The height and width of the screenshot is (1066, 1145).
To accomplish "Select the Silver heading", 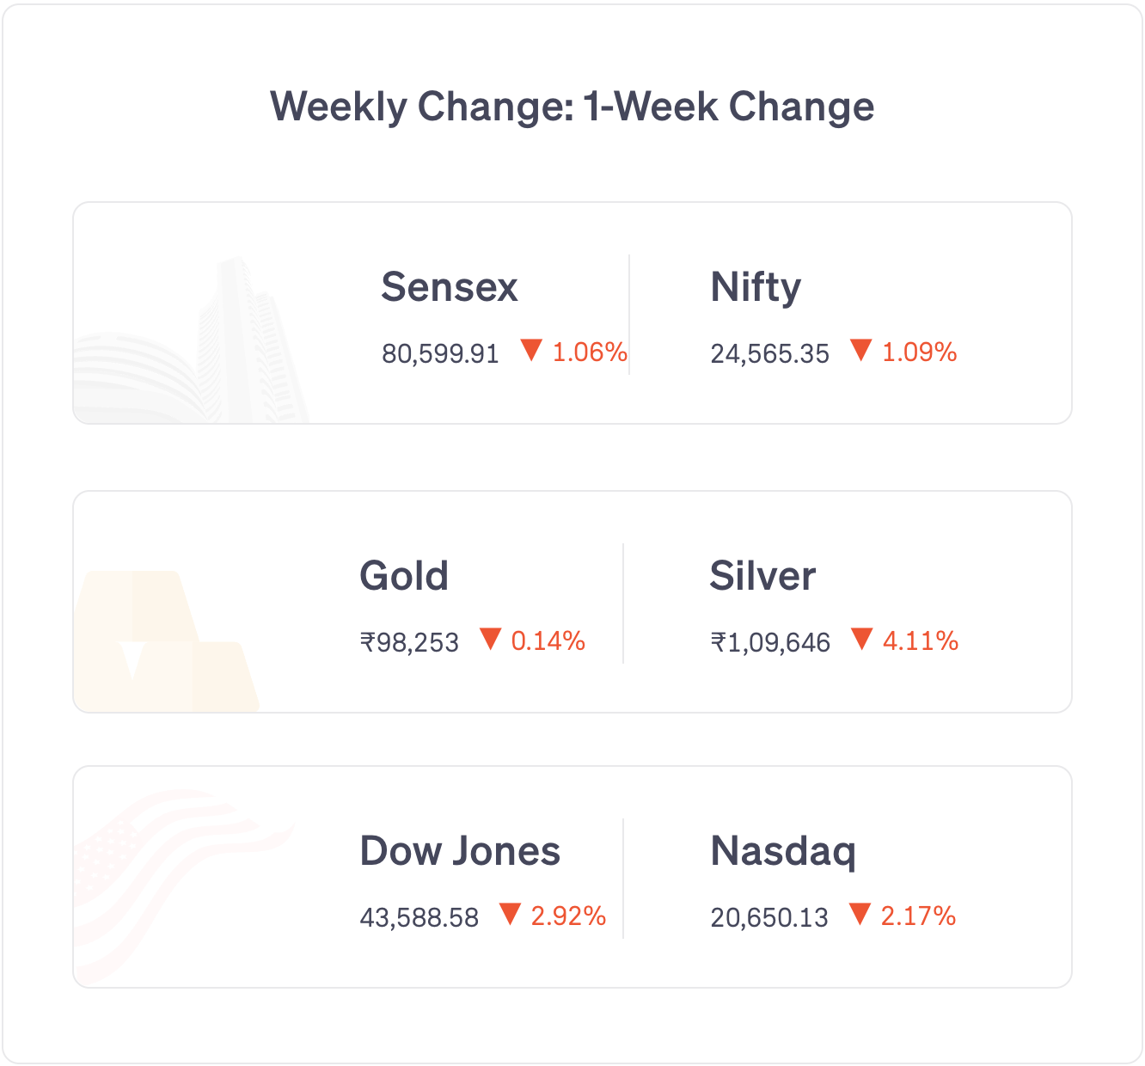I will pyautogui.click(x=762, y=576).
